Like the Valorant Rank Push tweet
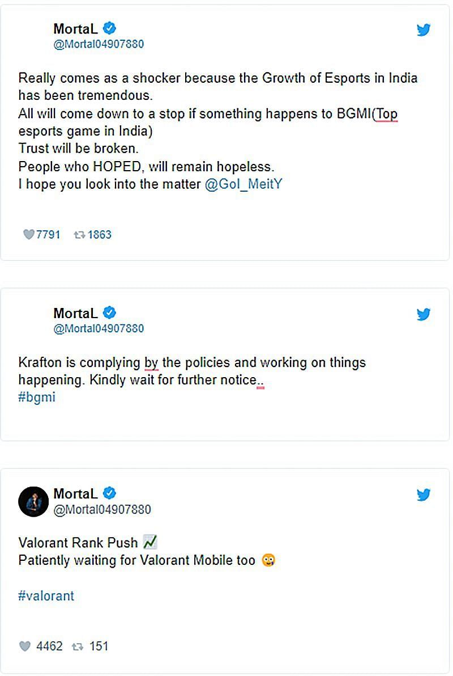 (x=24, y=646)
